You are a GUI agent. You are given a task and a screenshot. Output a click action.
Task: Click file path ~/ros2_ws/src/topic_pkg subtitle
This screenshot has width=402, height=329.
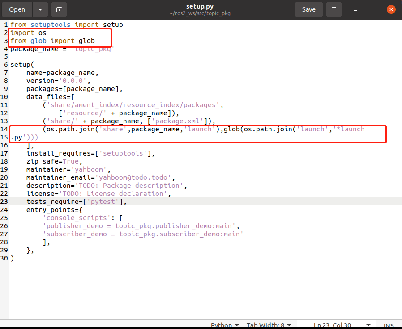[200, 13]
